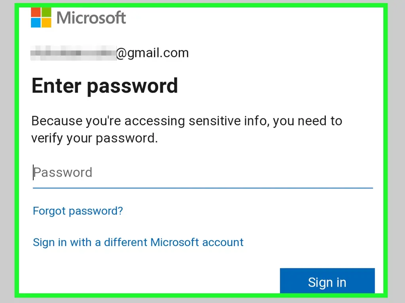Viewport: 405px width, 303px height.
Task: Click the @gmail.com address text
Action: click(152, 53)
